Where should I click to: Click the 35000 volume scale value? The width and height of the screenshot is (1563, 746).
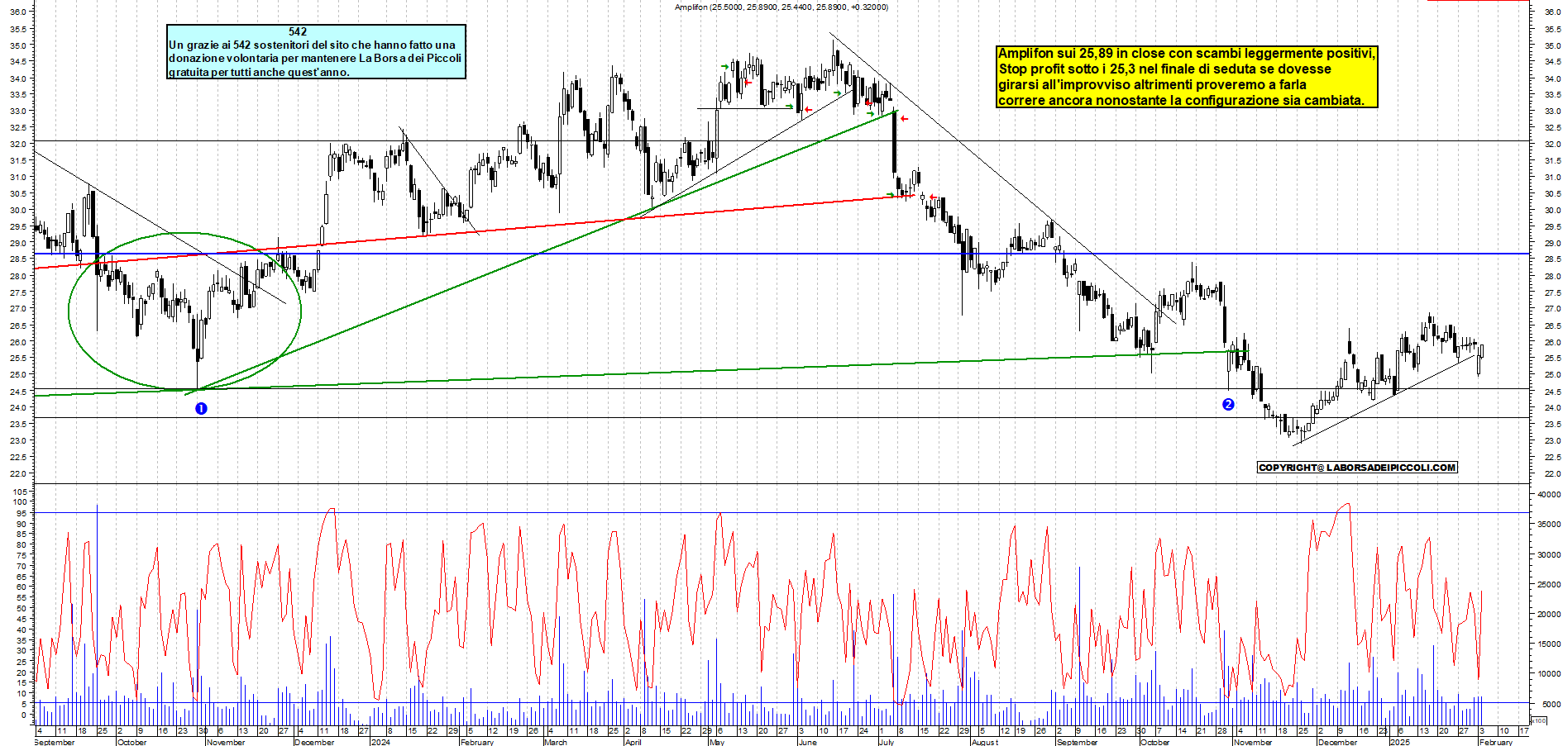click(1549, 524)
